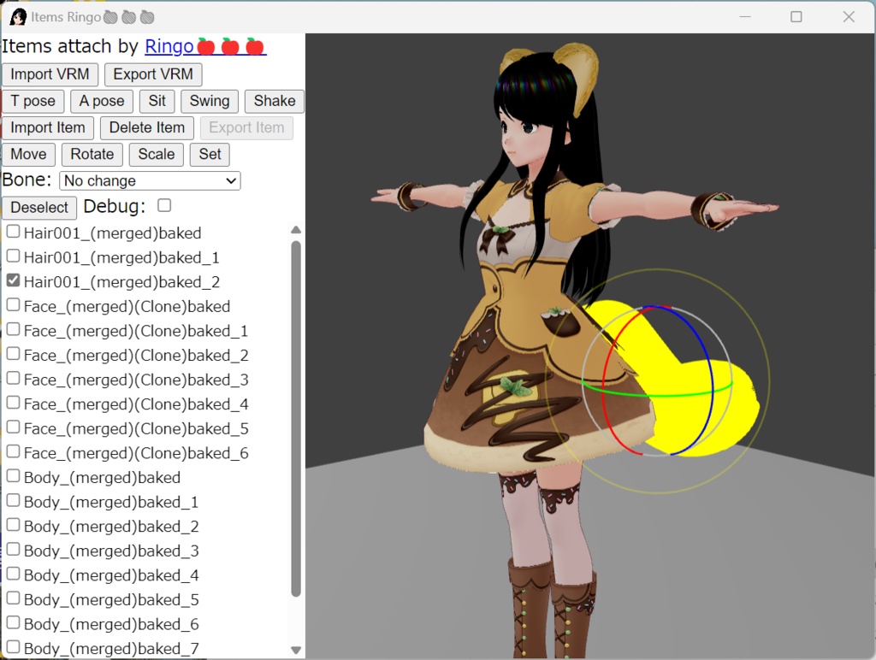The width and height of the screenshot is (876, 660).
Task: Click Import Item
Action: (x=48, y=127)
